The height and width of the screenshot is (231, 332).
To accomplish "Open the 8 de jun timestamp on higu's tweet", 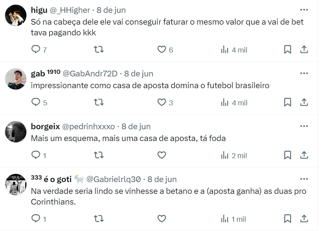I will click(x=111, y=10).
